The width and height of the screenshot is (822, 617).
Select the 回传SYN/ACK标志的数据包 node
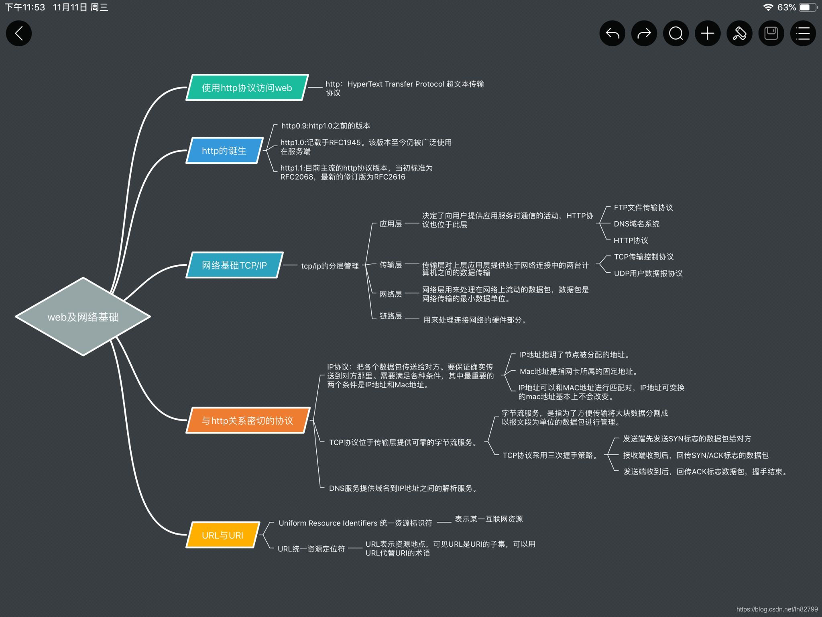(696, 455)
